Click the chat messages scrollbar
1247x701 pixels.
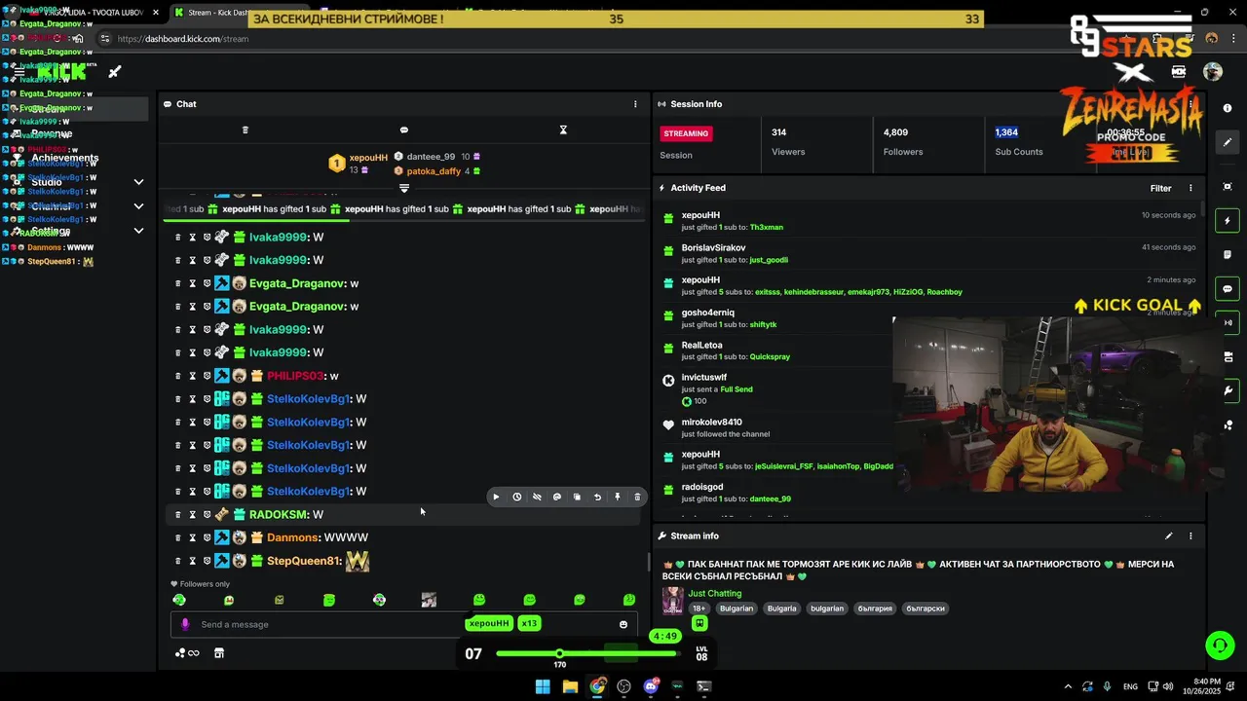[x=649, y=562]
